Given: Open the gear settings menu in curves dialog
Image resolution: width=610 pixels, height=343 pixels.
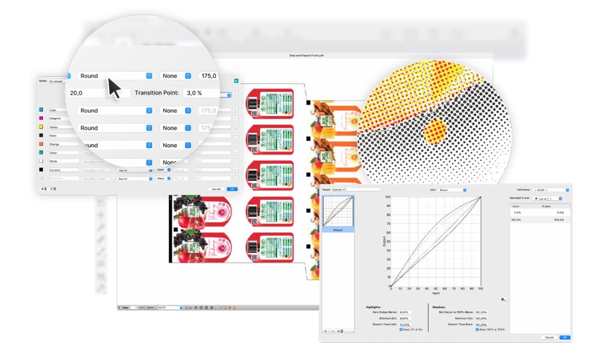Looking at the screenshot, I should (504, 299).
